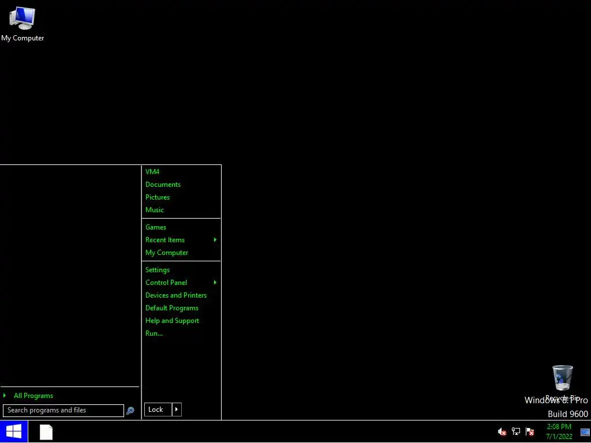Screen dimensions: 591x443
Task: Open Pictures from Start menu
Action: [x=158, y=197]
